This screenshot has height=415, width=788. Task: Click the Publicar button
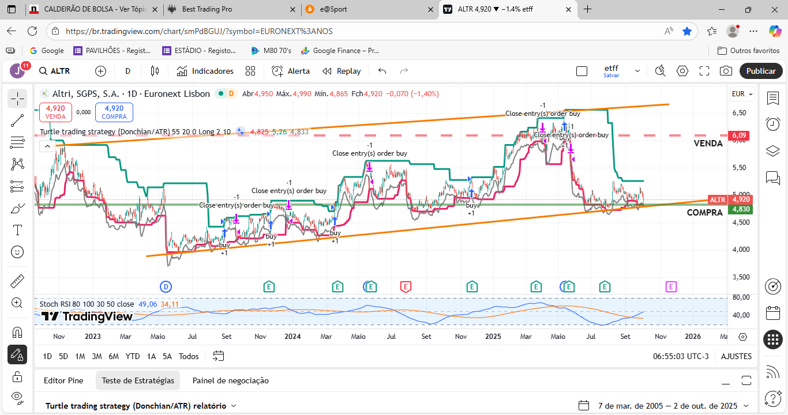[x=761, y=71]
